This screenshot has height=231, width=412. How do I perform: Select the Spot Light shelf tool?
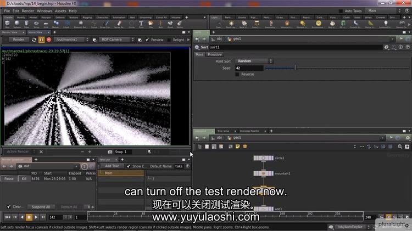pos(244,24)
